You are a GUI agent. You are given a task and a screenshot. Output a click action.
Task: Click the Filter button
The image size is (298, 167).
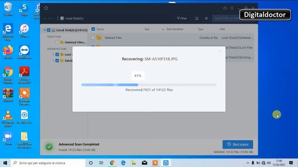[x=182, y=19]
